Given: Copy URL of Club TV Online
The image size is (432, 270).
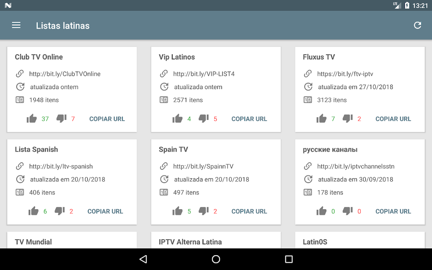Looking at the screenshot, I should [107, 119].
